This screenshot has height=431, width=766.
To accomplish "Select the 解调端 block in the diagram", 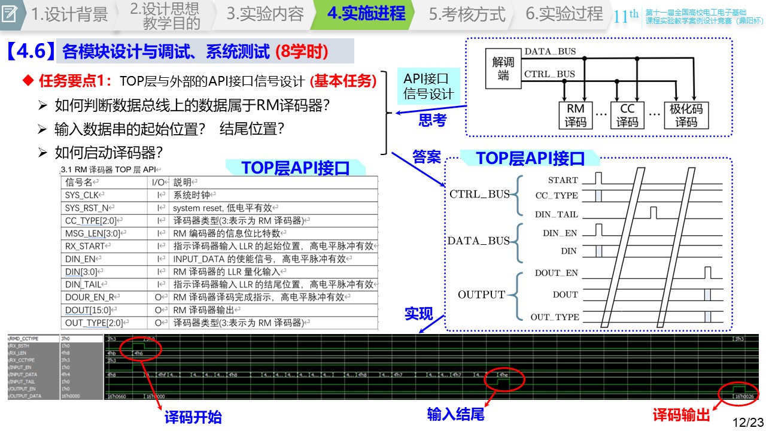I will point(503,69).
